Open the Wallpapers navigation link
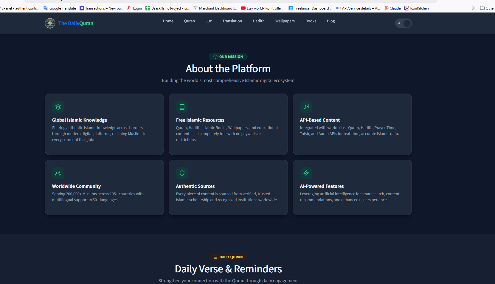This screenshot has width=495, height=284. coord(285,21)
